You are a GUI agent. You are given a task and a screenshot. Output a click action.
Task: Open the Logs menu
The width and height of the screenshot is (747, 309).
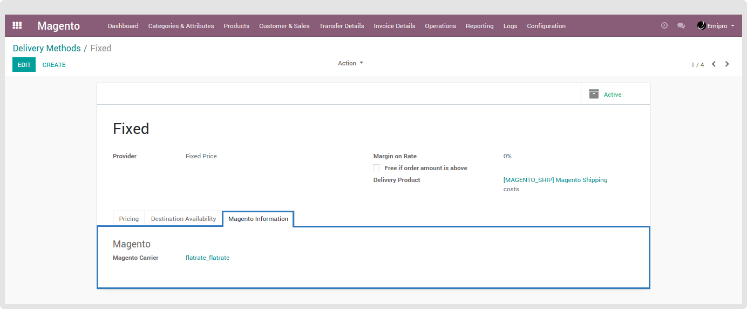pos(510,26)
